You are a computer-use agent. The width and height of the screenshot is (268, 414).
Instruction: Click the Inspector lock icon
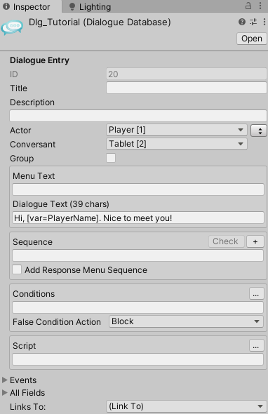tap(248, 6)
